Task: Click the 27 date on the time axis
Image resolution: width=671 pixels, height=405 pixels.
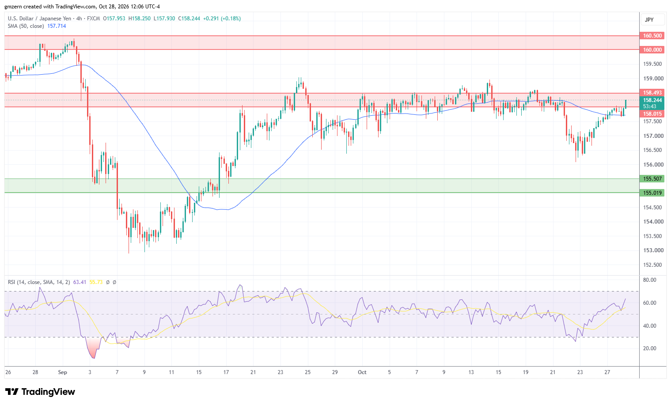Action: tap(607, 372)
